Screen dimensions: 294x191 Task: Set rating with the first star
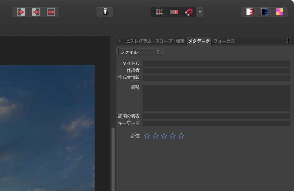coord(147,136)
